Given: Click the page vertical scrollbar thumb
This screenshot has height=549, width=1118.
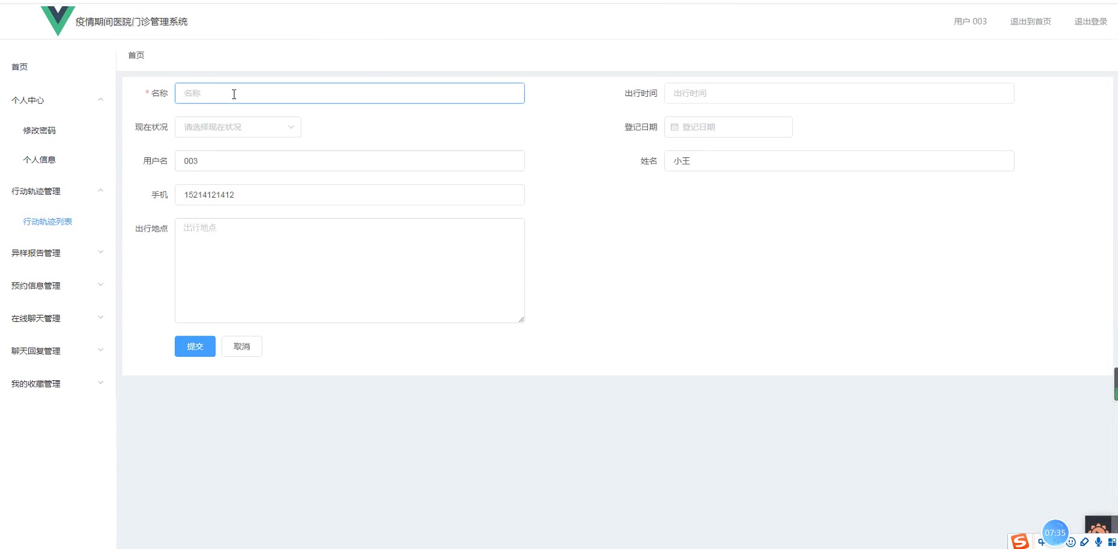Looking at the screenshot, I should click(x=1116, y=384).
